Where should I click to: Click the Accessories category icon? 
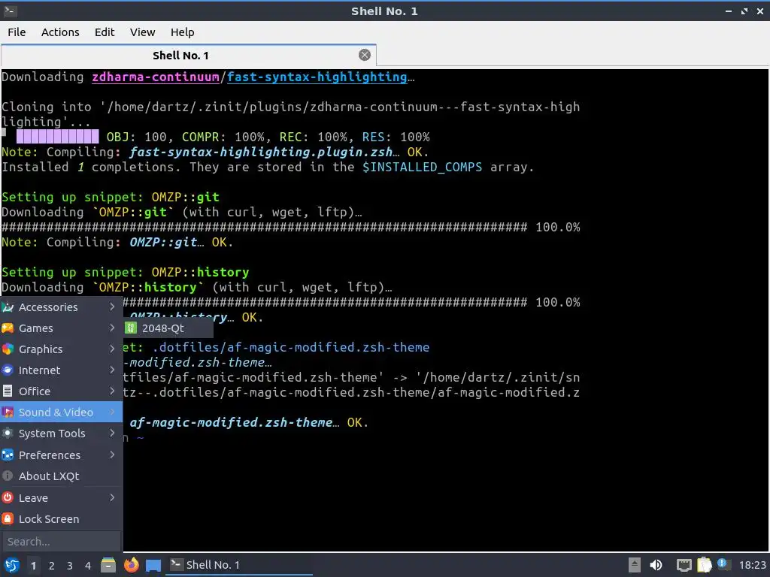[x=8, y=307]
